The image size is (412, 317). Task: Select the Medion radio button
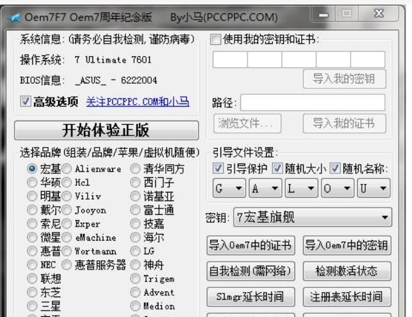(135, 306)
